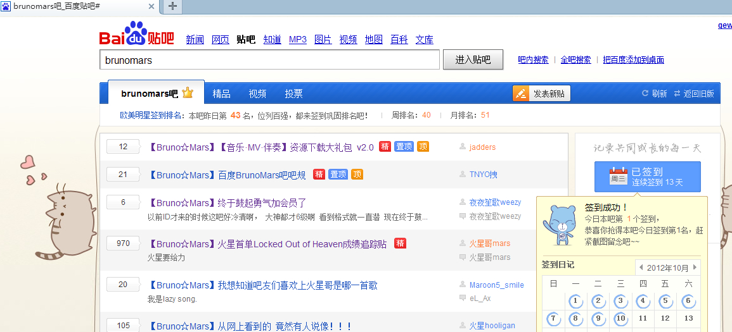This screenshot has height=332, width=732.
Task: Click the calendar icon on 已签到 button
Action: (618, 176)
